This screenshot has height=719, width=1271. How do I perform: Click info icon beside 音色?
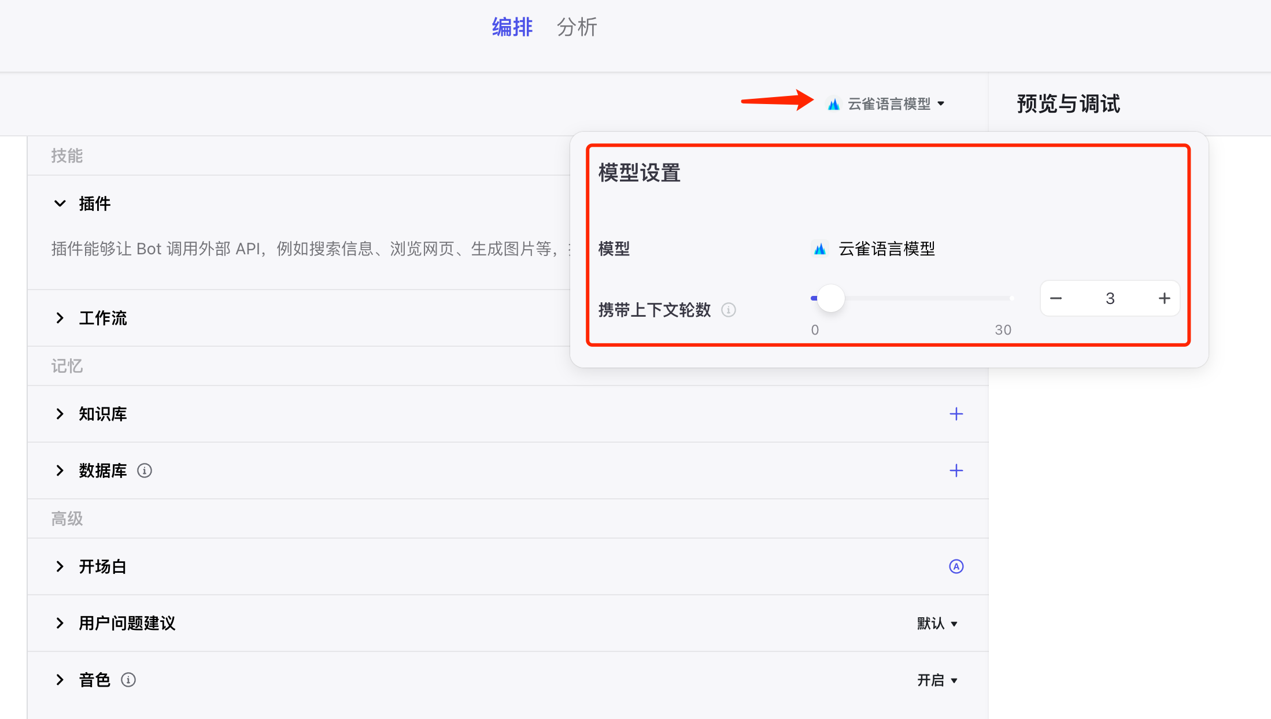tap(128, 680)
